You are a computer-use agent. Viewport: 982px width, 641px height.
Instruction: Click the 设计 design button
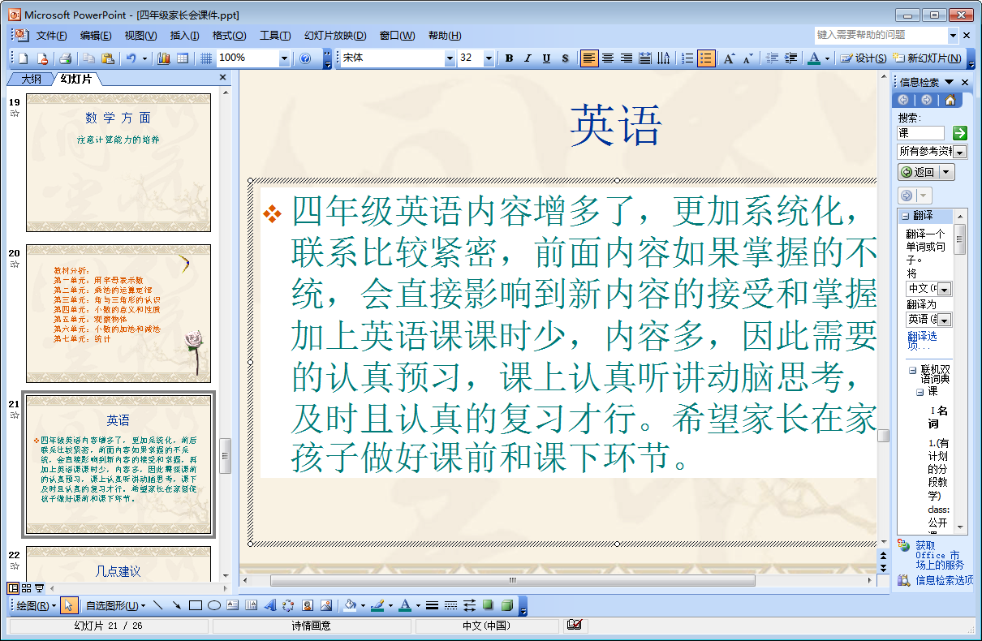coord(864,58)
